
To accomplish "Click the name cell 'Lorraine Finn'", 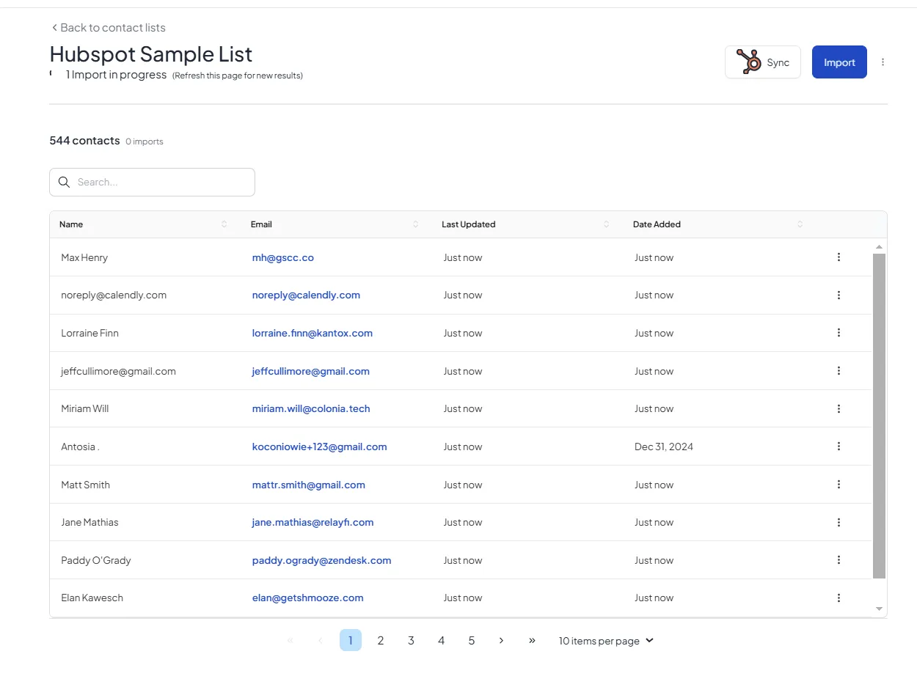I will coord(89,334).
